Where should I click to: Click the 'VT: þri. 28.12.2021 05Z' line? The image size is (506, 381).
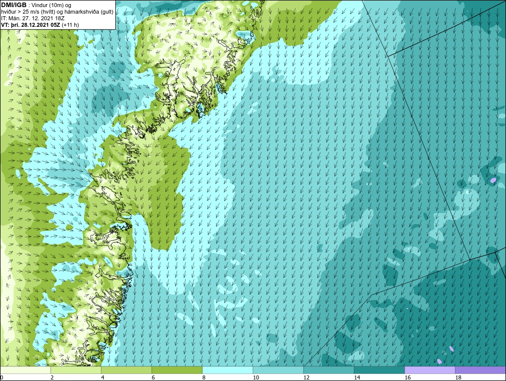click(40, 24)
